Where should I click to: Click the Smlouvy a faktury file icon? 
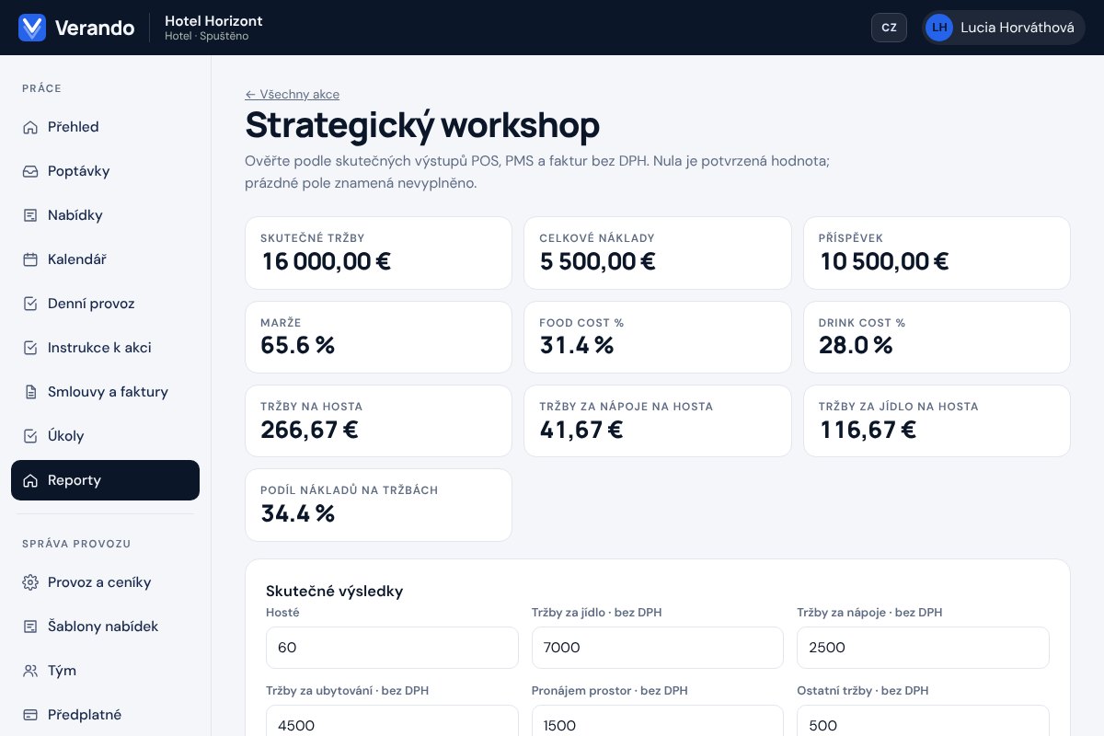(30, 392)
